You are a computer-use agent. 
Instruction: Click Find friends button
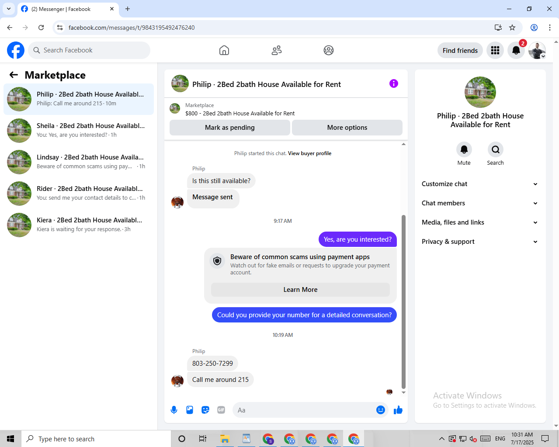click(460, 51)
